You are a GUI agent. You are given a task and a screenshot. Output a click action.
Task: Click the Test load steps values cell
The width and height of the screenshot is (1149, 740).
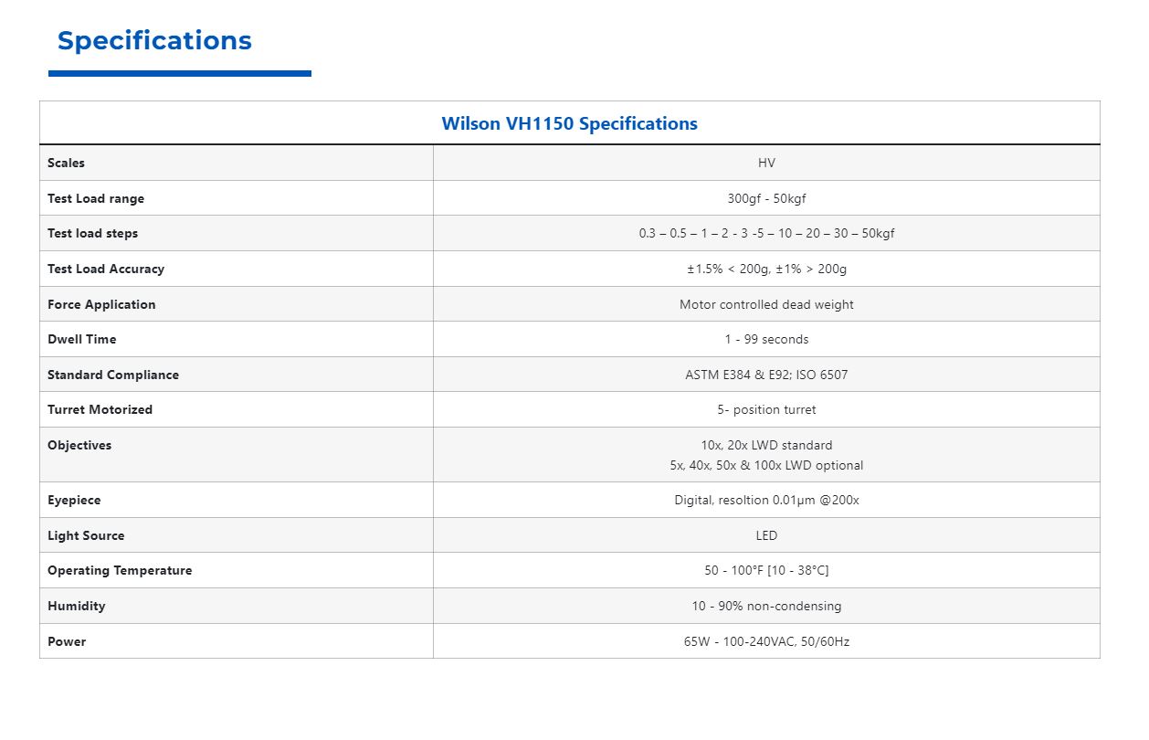click(766, 233)
